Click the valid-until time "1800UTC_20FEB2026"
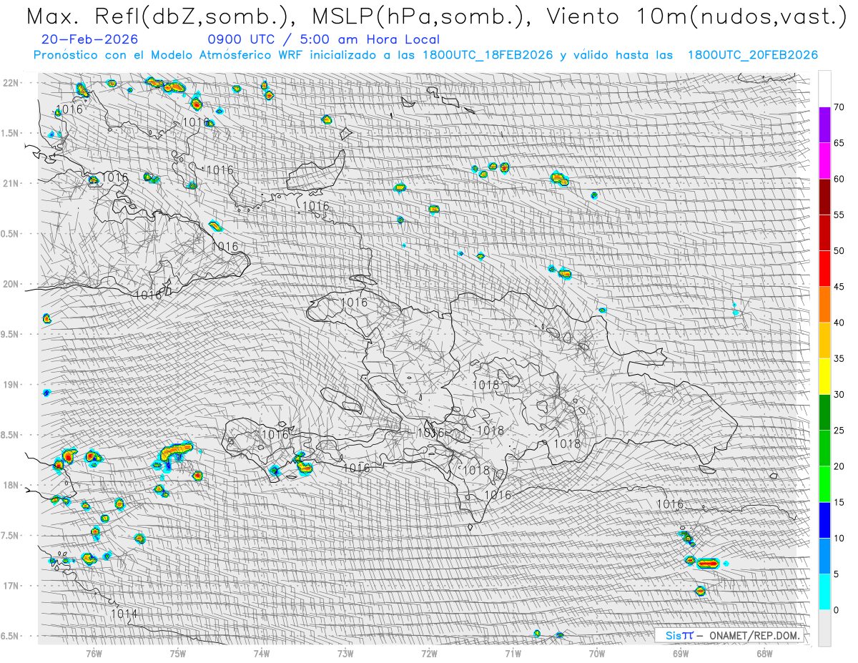This screenshot has width=858, height=663. (x=753, y=55)
